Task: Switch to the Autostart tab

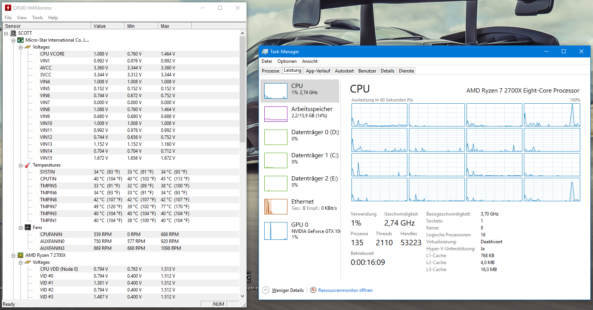Action: [344, 71]
